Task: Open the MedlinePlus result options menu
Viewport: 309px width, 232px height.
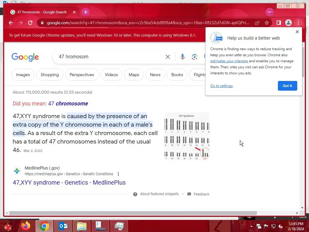Action: tap(118, 174)
